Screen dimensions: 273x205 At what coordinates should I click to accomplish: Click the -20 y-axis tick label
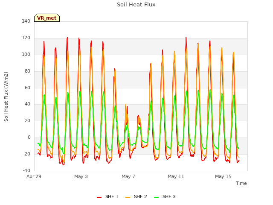point(26,154)
